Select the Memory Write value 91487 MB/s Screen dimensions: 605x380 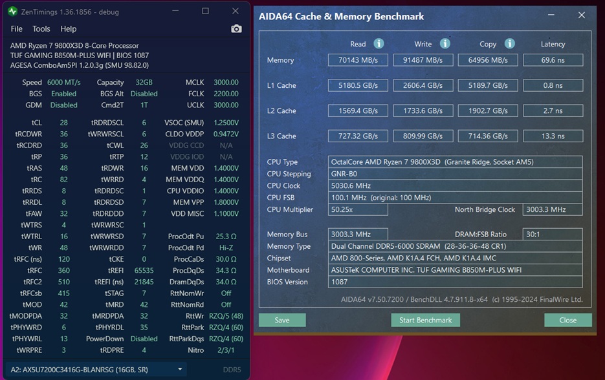(x=423, y=60)
